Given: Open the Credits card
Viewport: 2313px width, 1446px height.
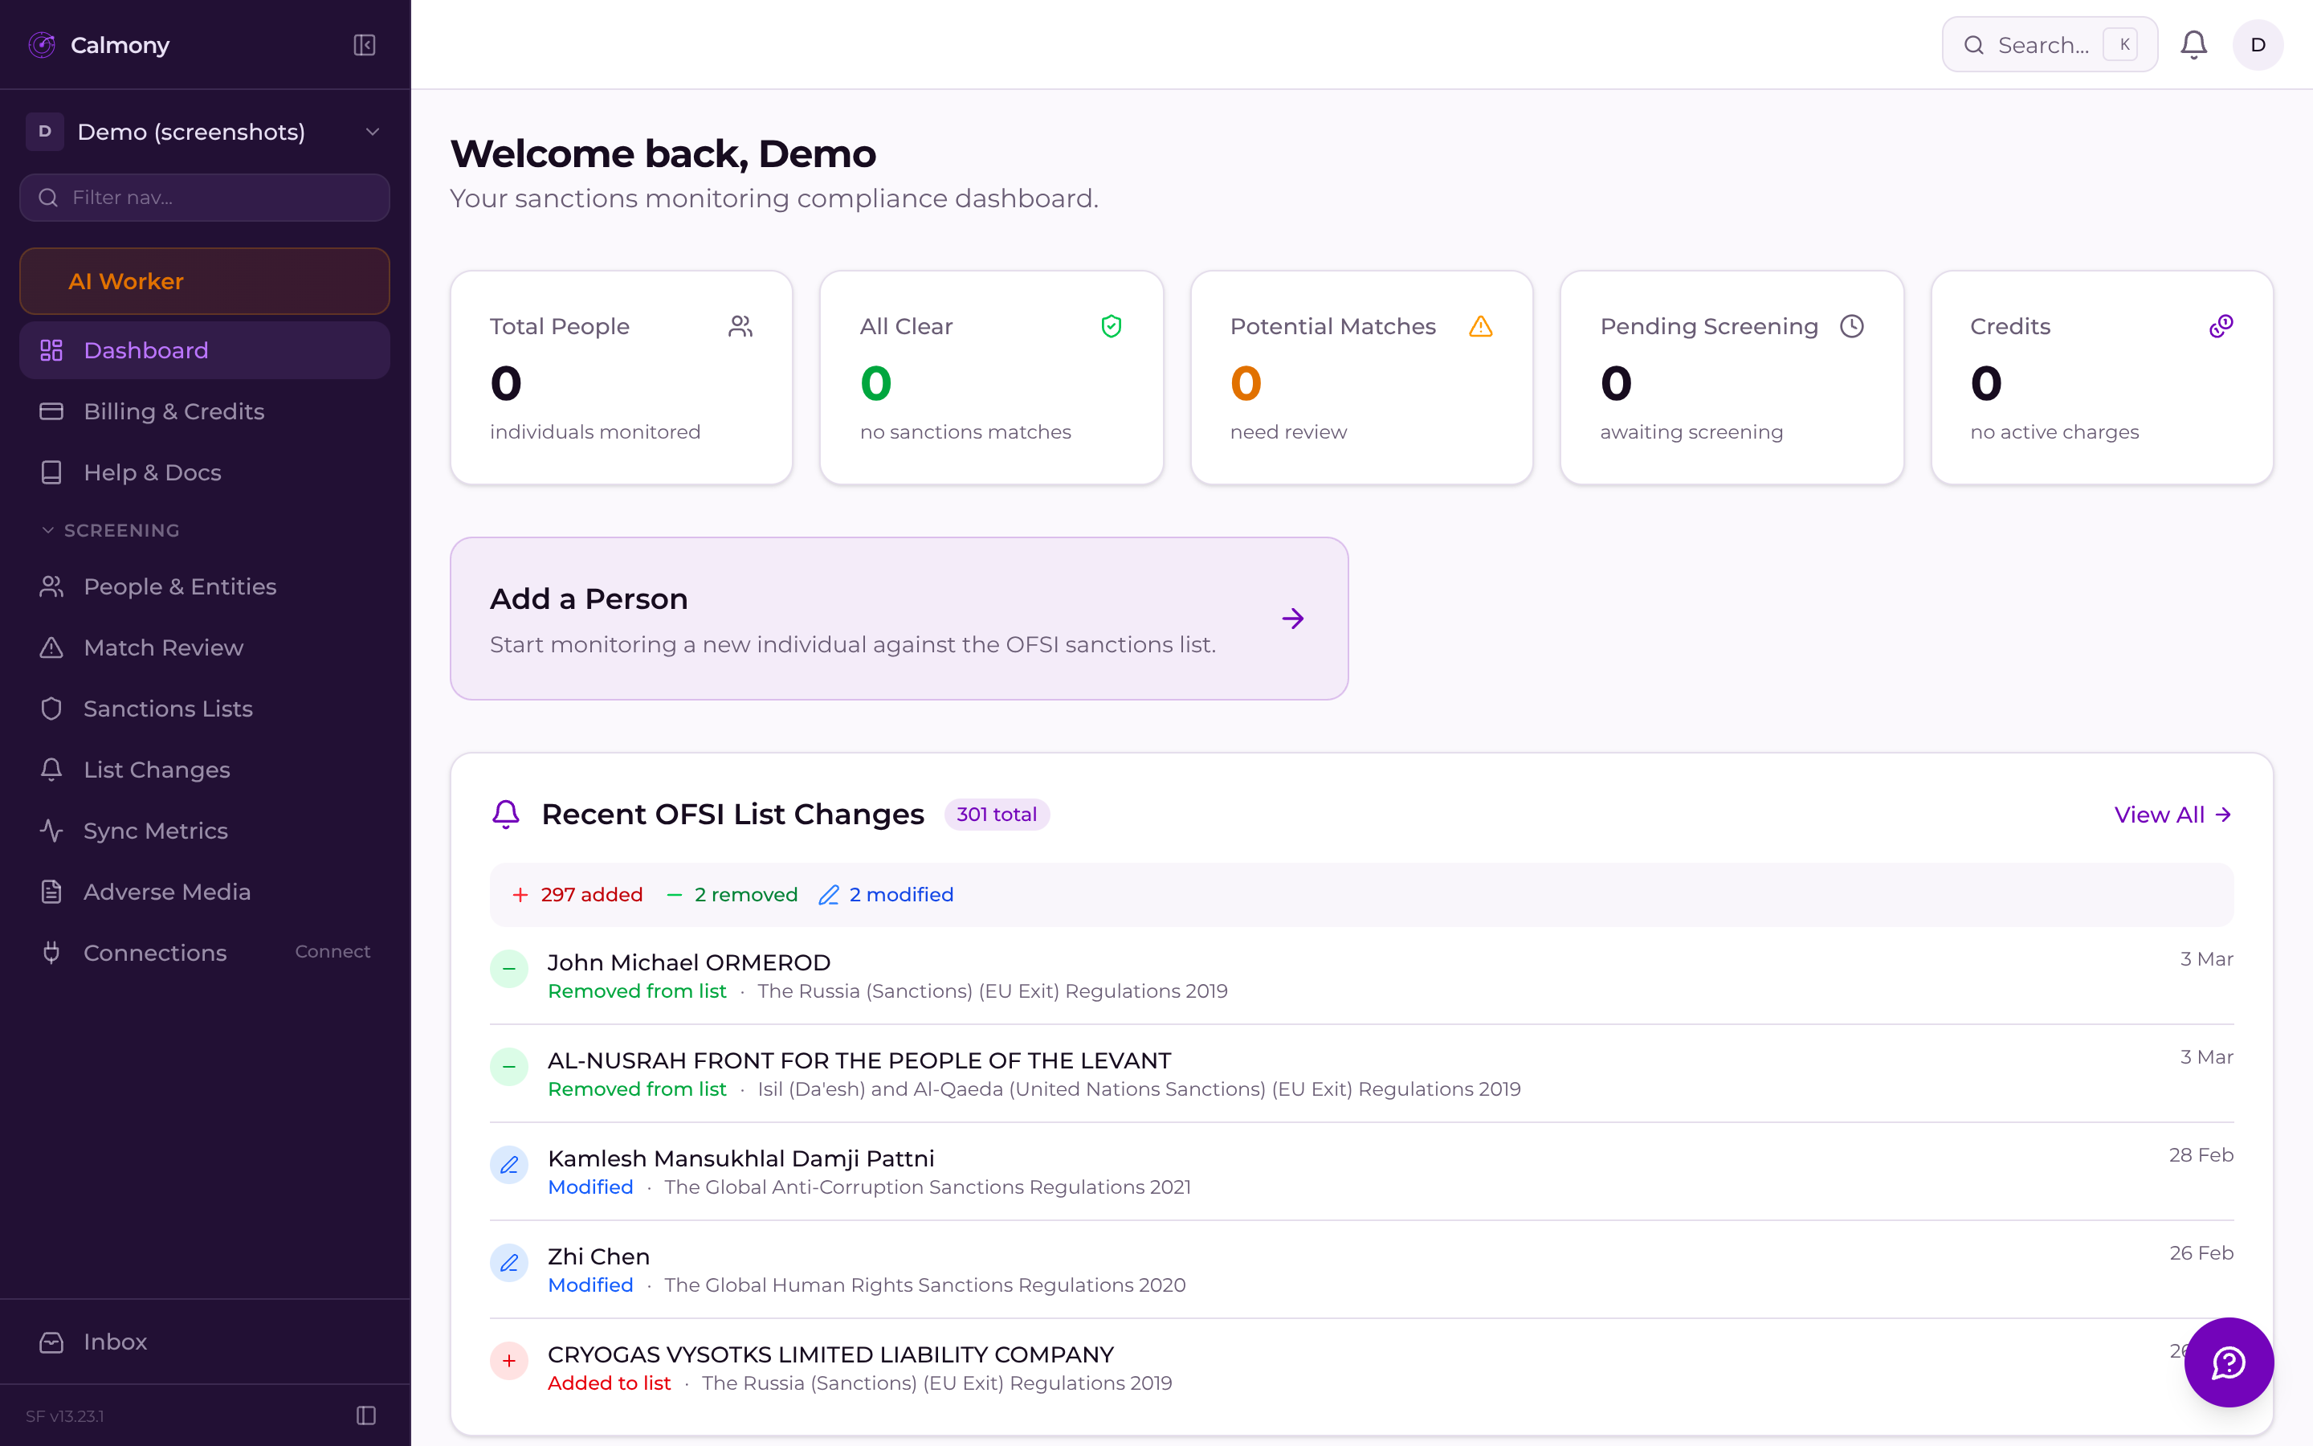Looking at the screenshot, I should point(2102,378).
